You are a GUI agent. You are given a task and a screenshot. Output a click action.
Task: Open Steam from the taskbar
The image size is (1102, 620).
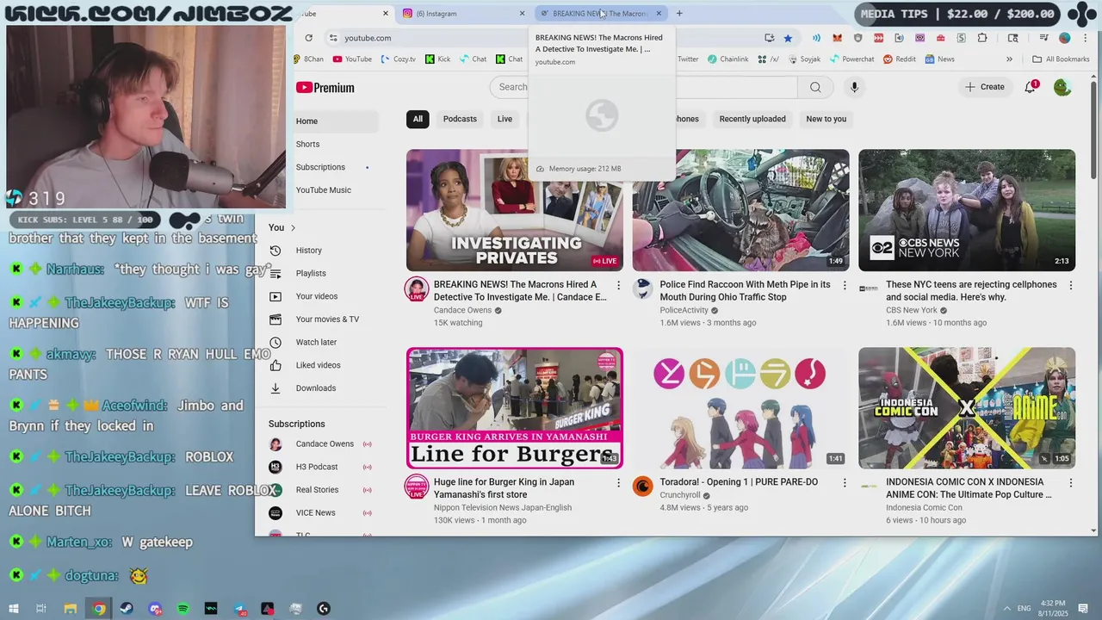(127, 609)
